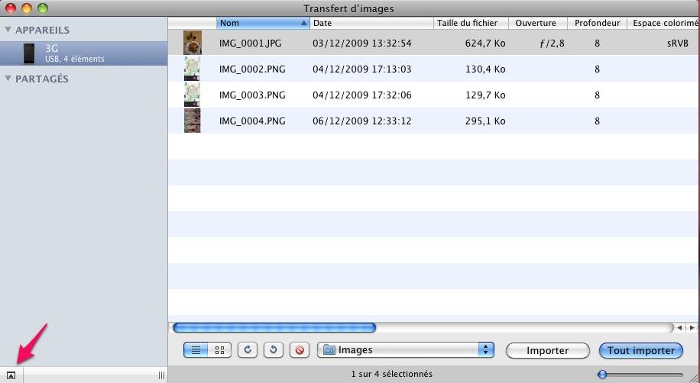Minimize window with yellow button
Screen dimensions: 700x383
(x=26, y=8)
